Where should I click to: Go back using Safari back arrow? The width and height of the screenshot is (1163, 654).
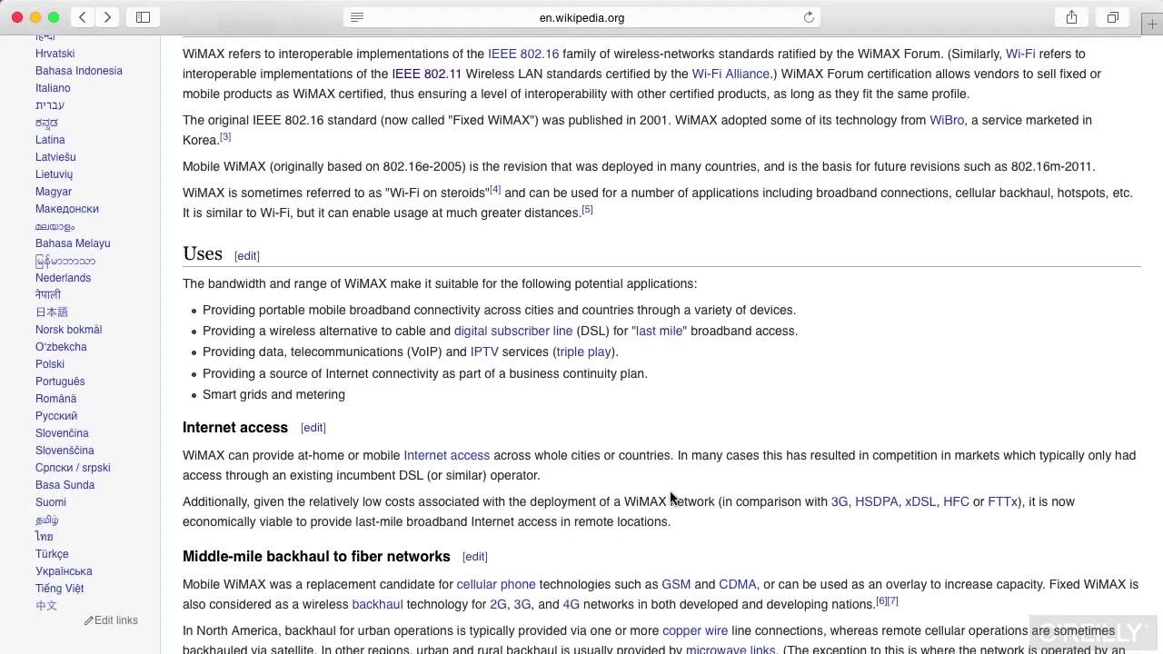[83, 17]
